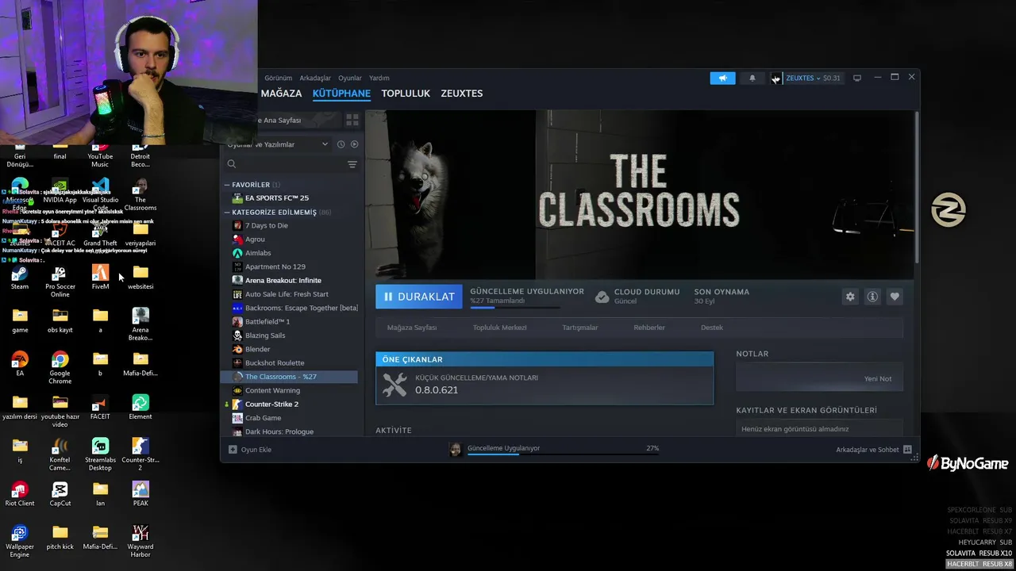Open Topluluk Merkezi link
Viewport: 1016px width, 571px height.
[500, 328]
